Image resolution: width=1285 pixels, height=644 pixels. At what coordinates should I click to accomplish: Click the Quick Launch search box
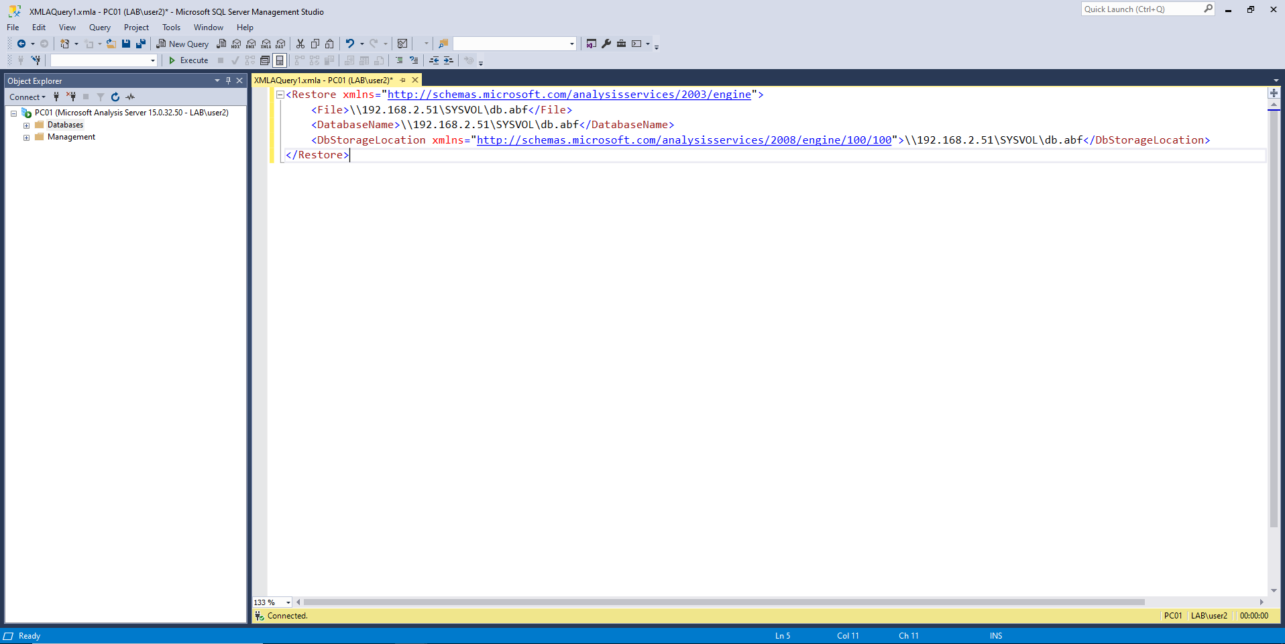pos(1142,9)
